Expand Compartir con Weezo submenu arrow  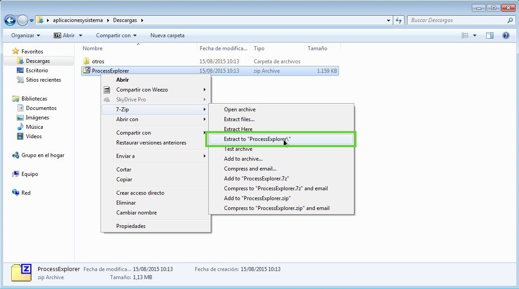[x=205, y=90]
